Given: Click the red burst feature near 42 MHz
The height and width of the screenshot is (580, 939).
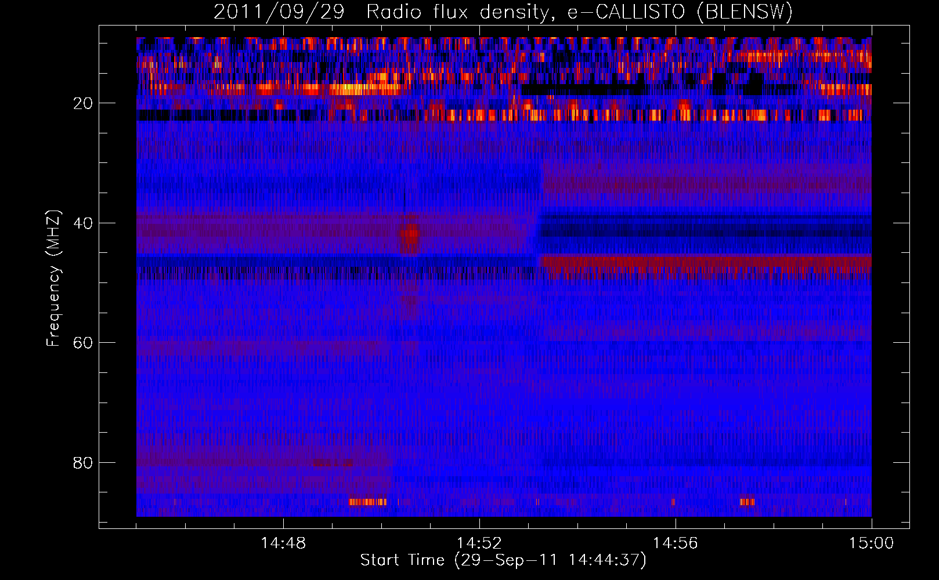Looking at the screenshot, I should (409, 235).
